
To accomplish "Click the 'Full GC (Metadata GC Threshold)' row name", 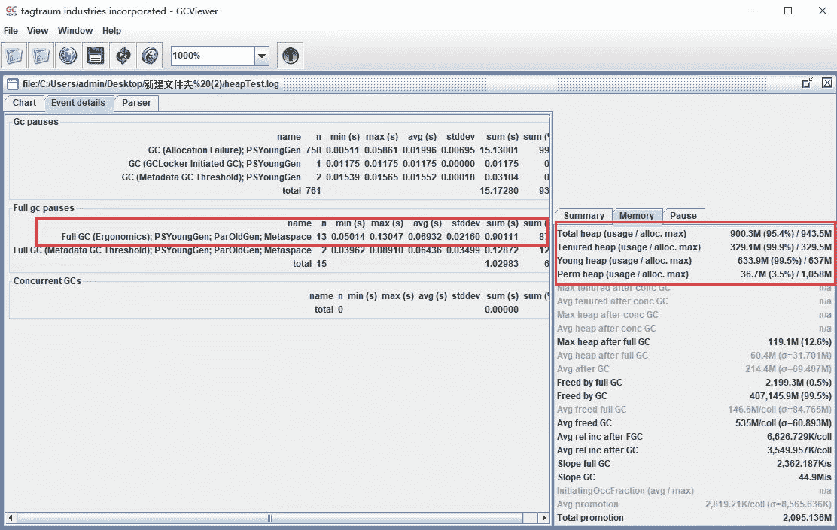I will click(163, 250).
